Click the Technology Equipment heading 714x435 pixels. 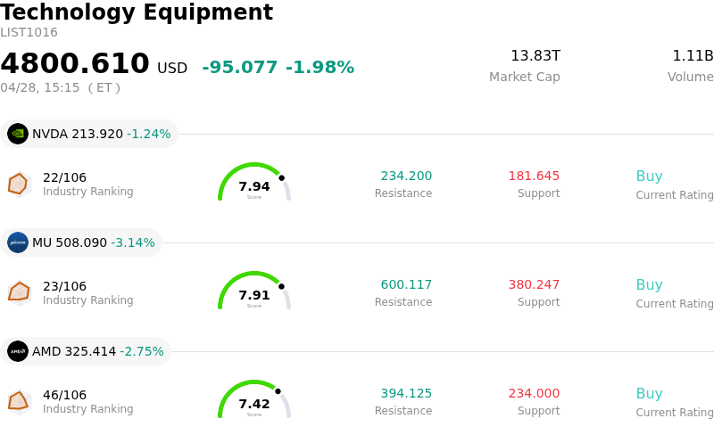click(x=137, y=12)
